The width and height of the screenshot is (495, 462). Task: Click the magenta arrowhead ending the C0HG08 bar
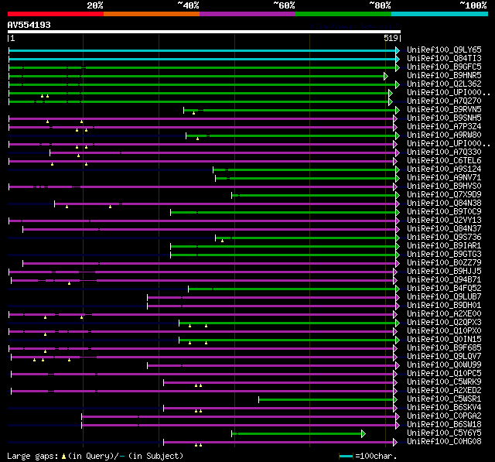(x=394, y=442)
